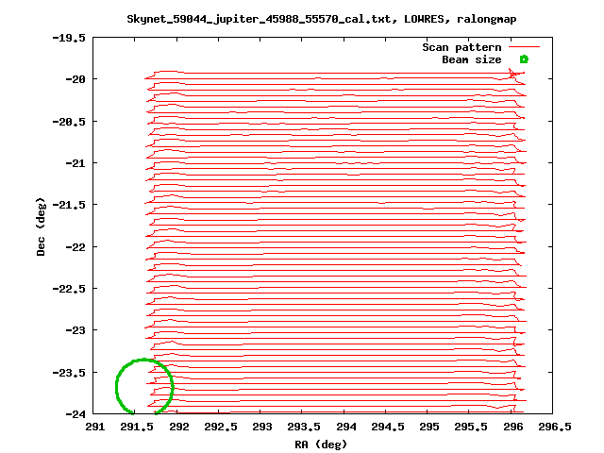Click the red scan pattern legend line

[524, 47]
